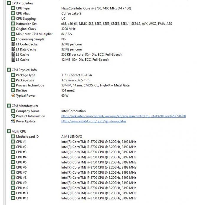Click the lightning power icon beside Typical Power

click(13, 96)
